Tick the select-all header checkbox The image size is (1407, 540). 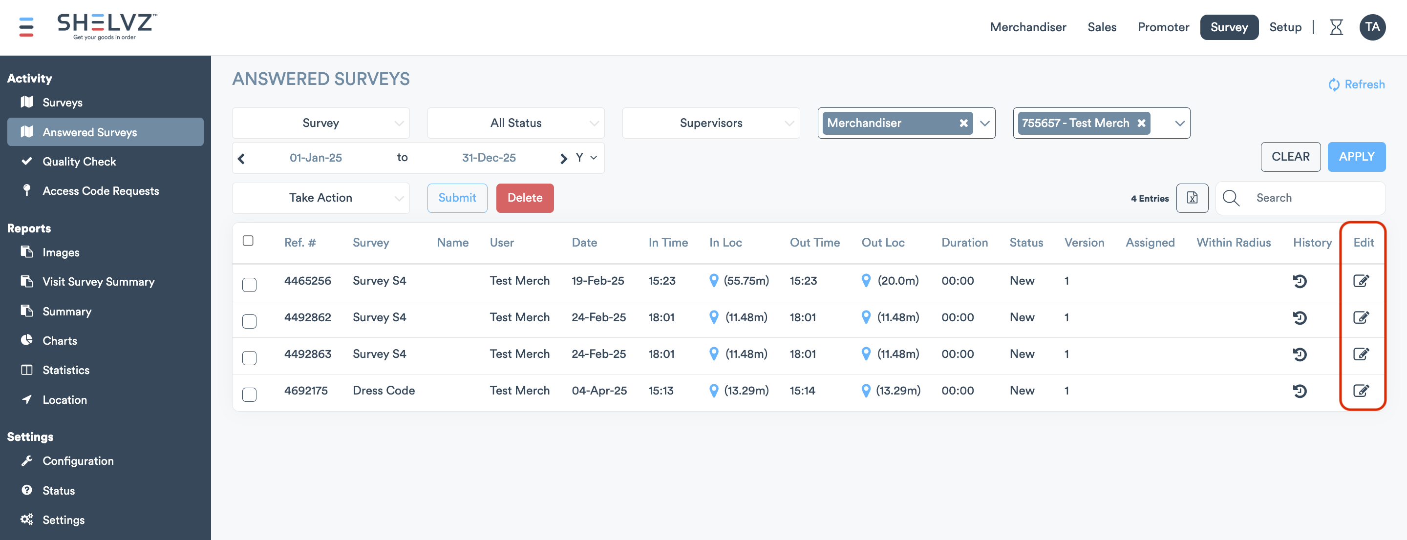coord(248,241)
